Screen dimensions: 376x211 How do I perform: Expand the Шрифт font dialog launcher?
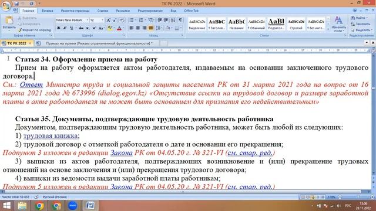(124, 35)
